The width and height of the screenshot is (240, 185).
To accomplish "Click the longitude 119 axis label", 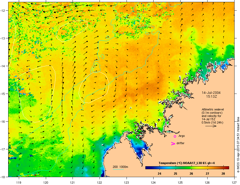I will tap(19, 182).
